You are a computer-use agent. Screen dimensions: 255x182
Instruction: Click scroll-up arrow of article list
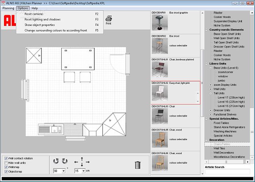tap(202, 13)
